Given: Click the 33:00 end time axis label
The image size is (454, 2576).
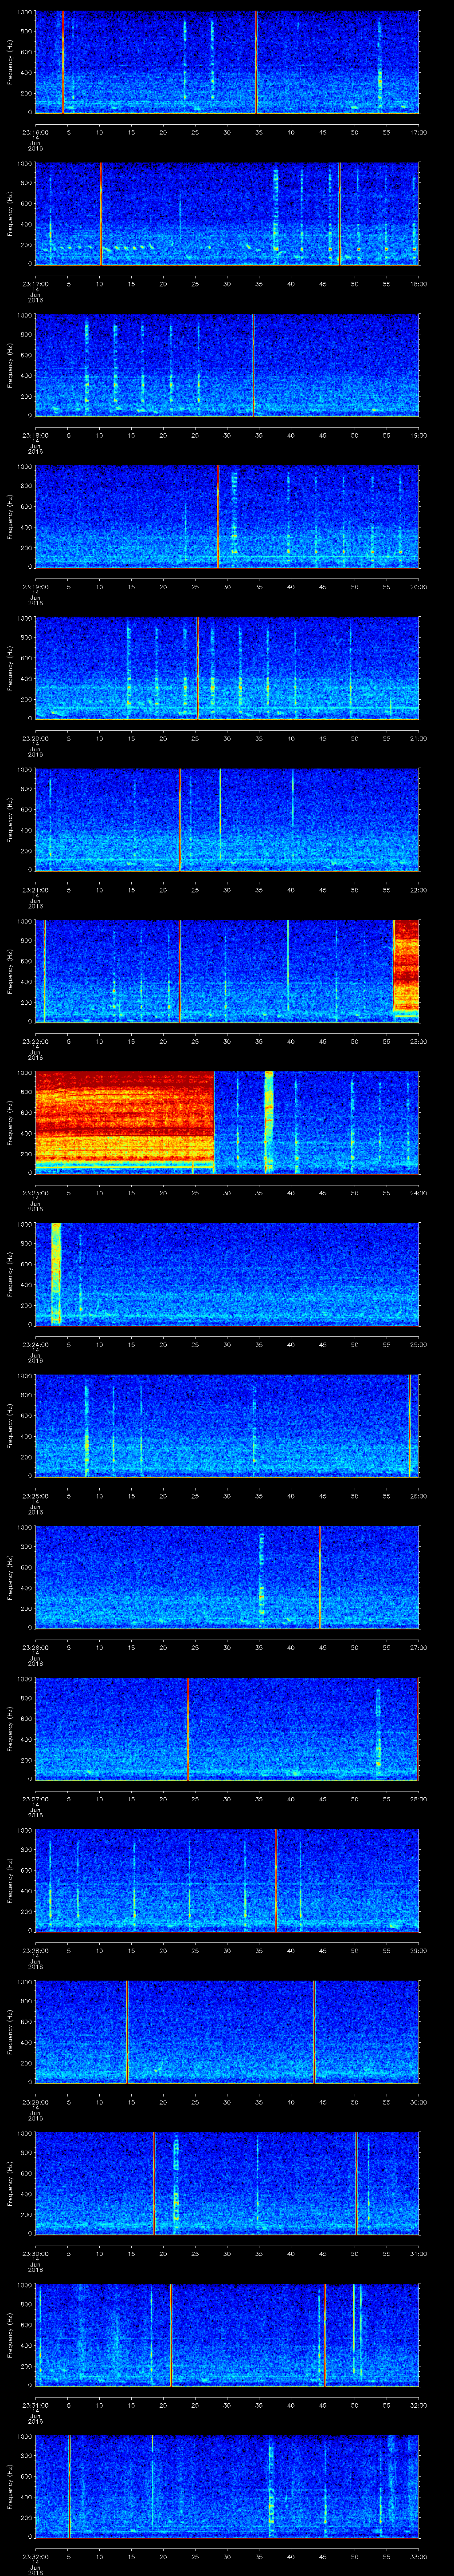Looking at the screenshot, I should (x=418, y=2556).
